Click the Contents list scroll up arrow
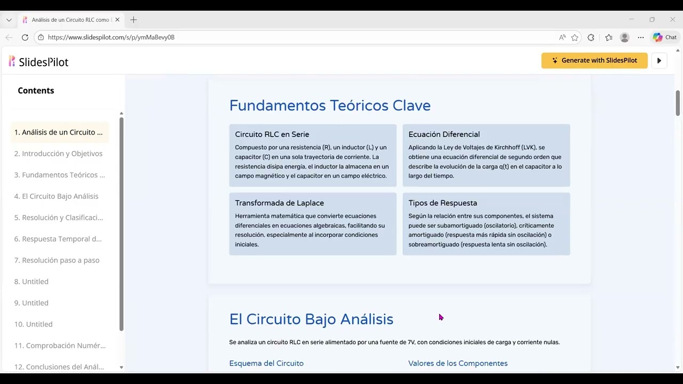 point(121,113)
